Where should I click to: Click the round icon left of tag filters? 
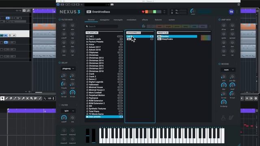point(143,26)
